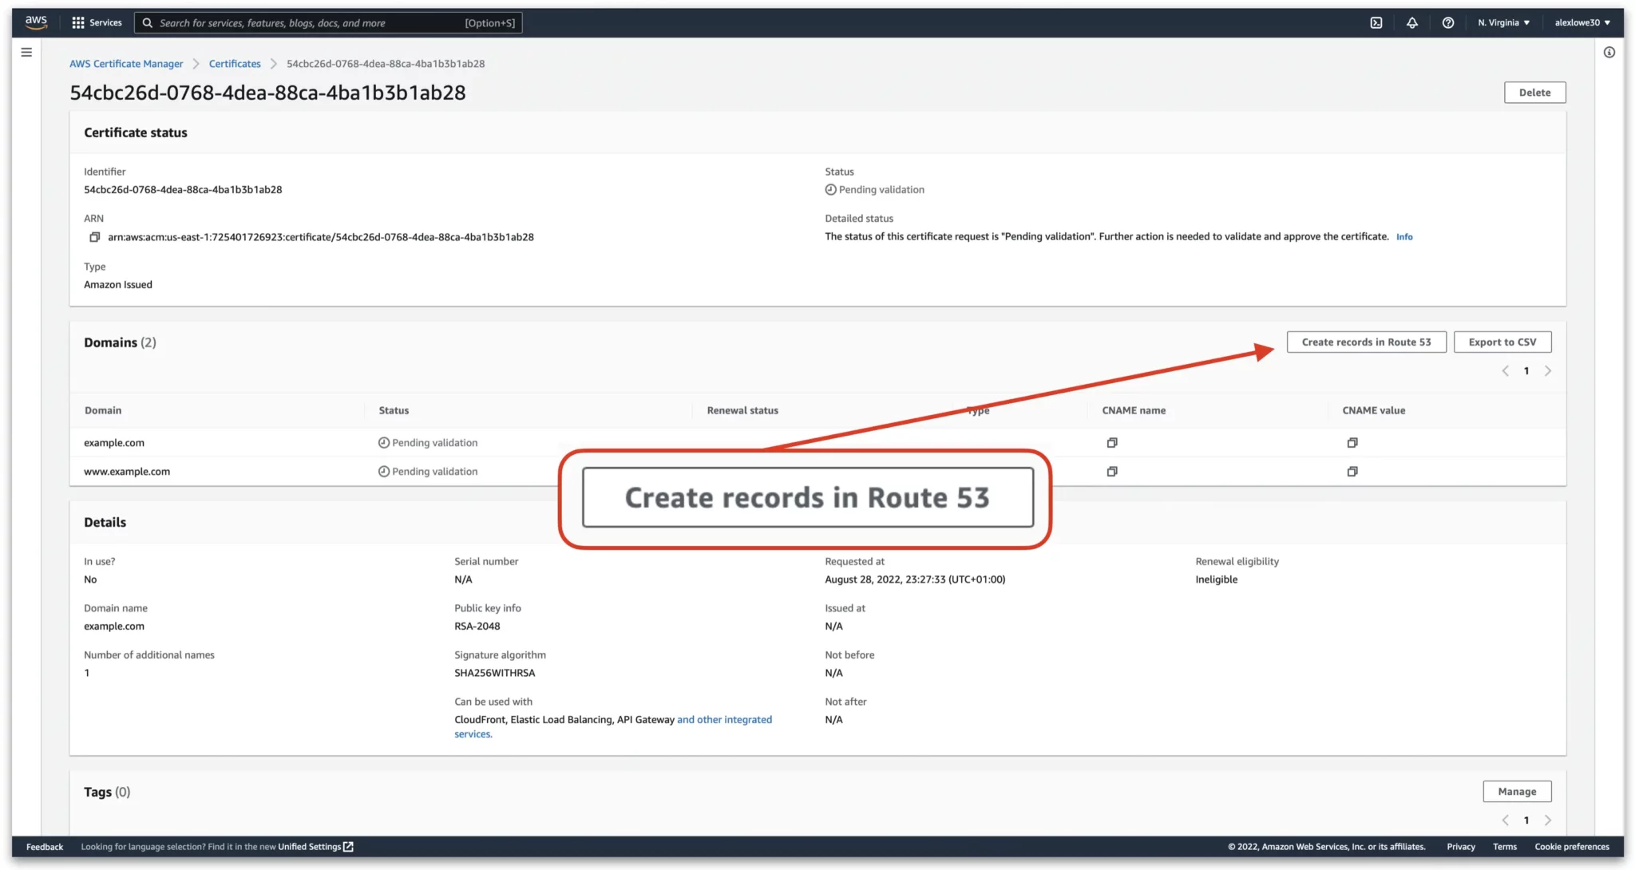Viewport: 1635px width, 870px height.
Task: Go to AWS Certificate Manager breadcrumb
Action: tap(126, 64)
